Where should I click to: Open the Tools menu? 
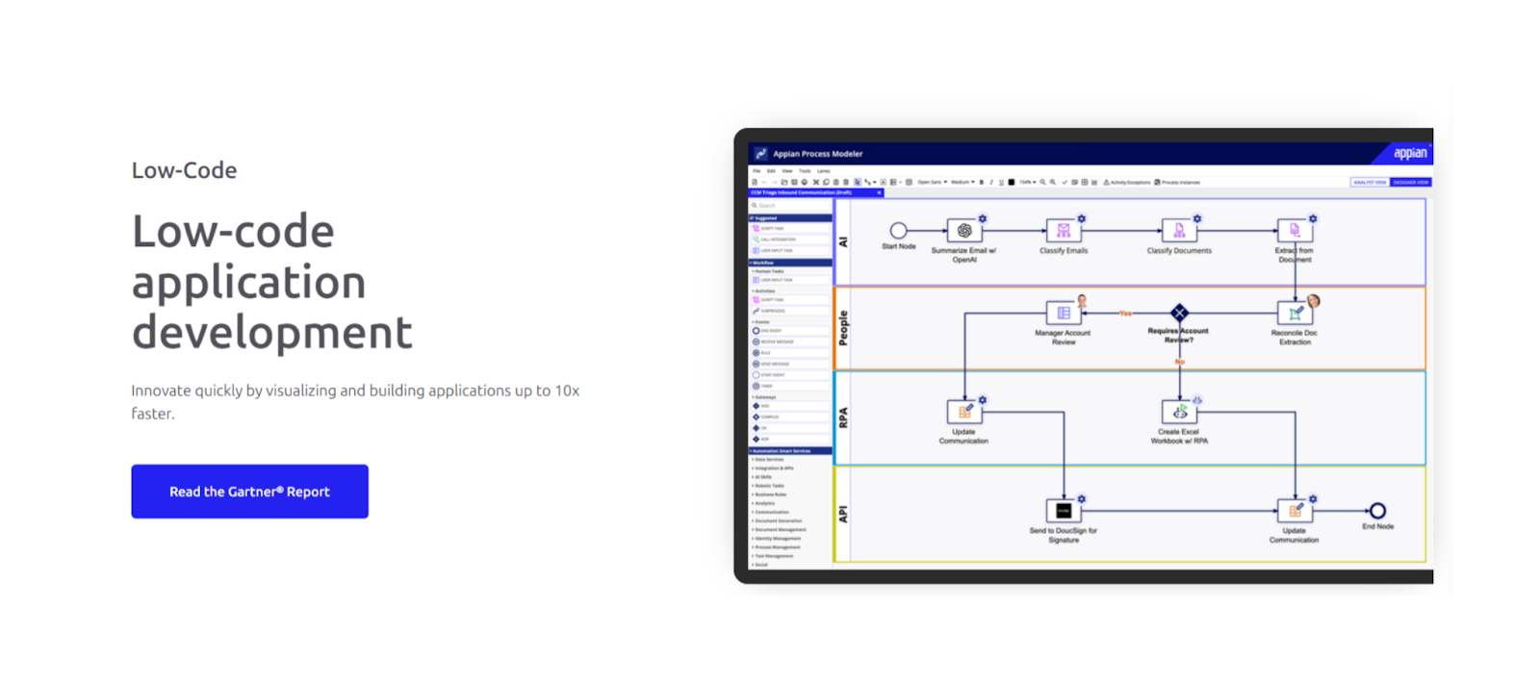[805, 171]
